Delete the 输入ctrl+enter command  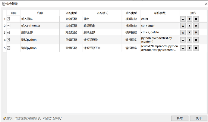196,26
